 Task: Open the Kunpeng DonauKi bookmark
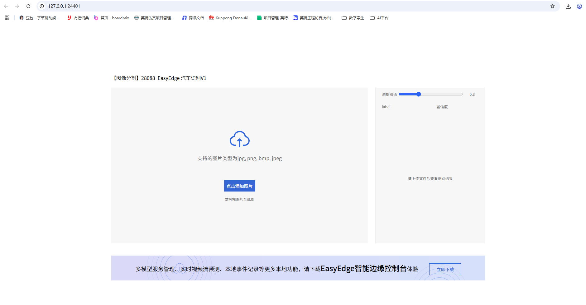tap(230, 18)
